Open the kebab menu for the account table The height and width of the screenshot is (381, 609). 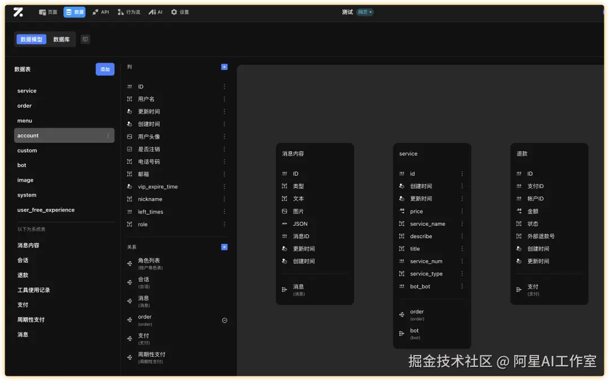click(x=108, y=135)
